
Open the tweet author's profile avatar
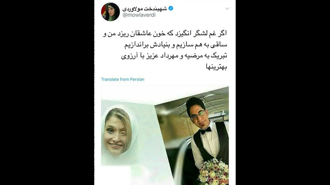coord(111,12)
